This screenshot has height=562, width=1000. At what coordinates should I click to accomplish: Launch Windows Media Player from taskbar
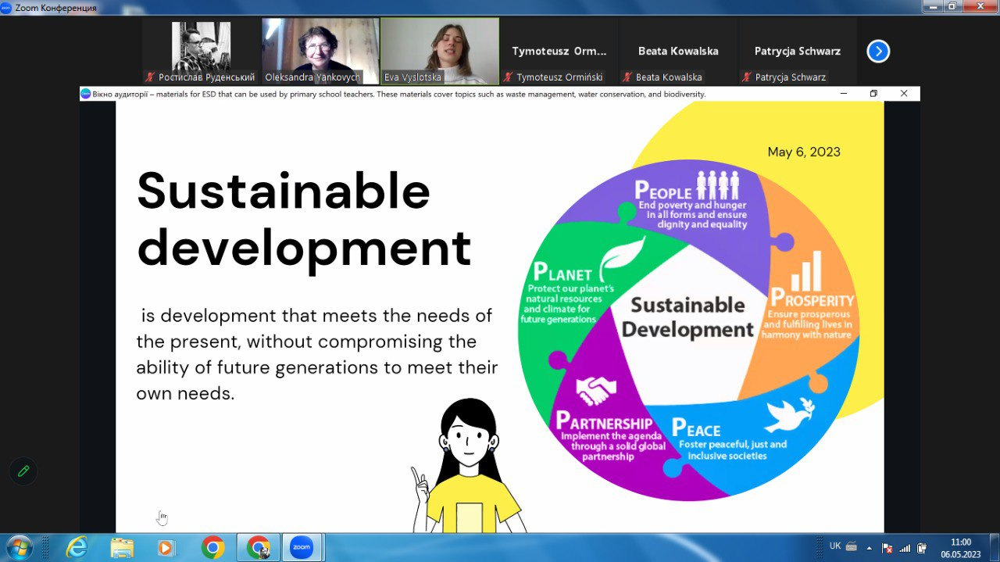click(166, 547)
